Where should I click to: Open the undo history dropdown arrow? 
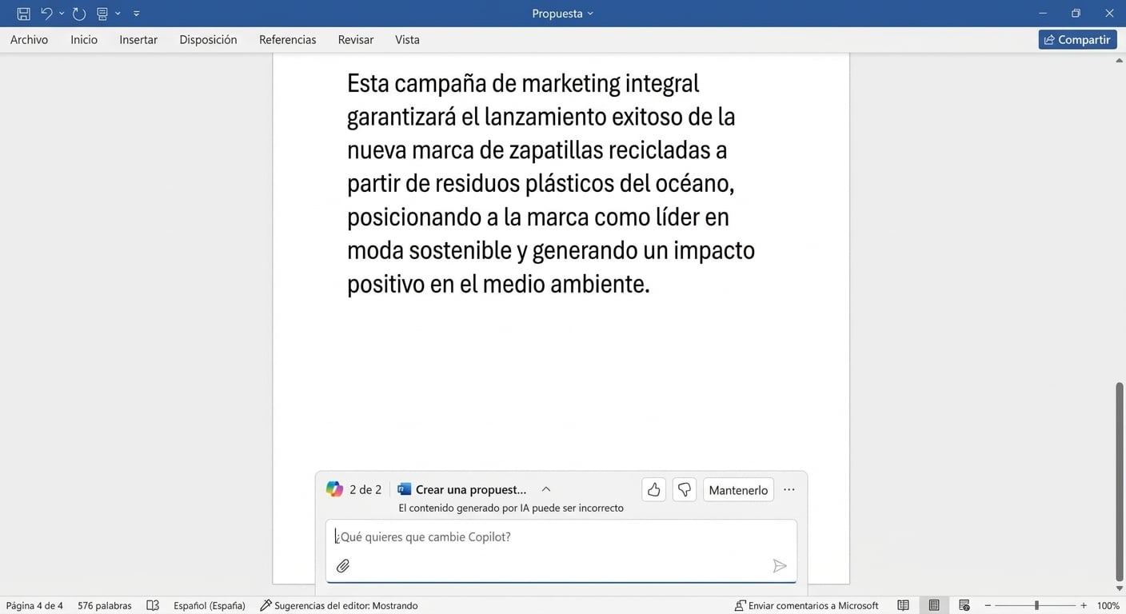pos(62,14)
